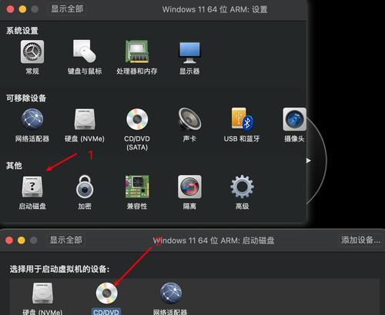Click the 添加设备... button

click(x=360, y=240)
